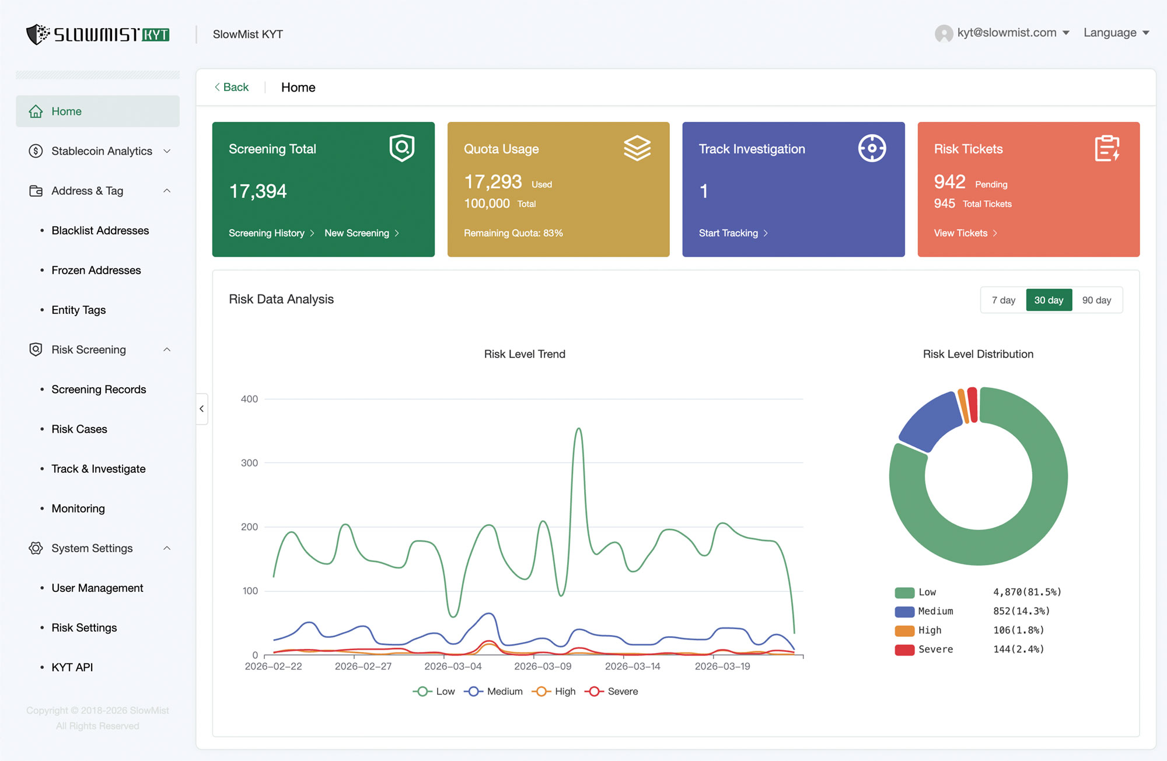Open Blacklist Addresses in the sidebar
Viewport: 1167px width, 761px height.
click(100, 230)
